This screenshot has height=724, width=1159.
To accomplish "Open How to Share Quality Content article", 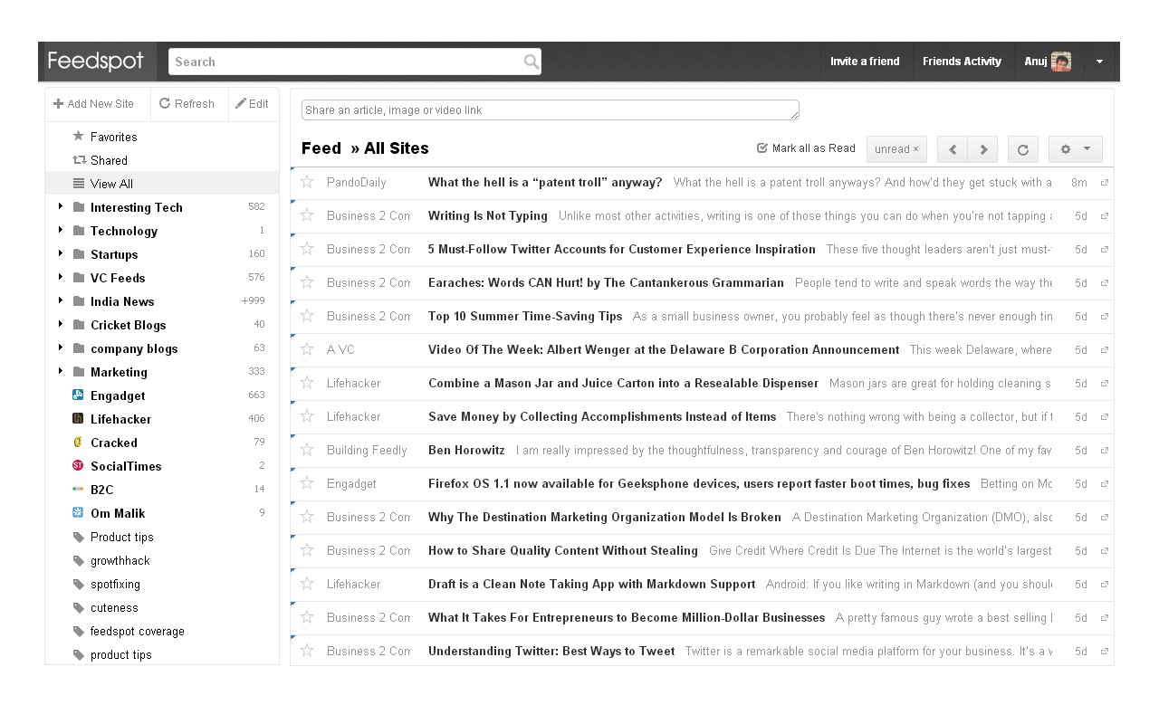I will tap(563, 550).
